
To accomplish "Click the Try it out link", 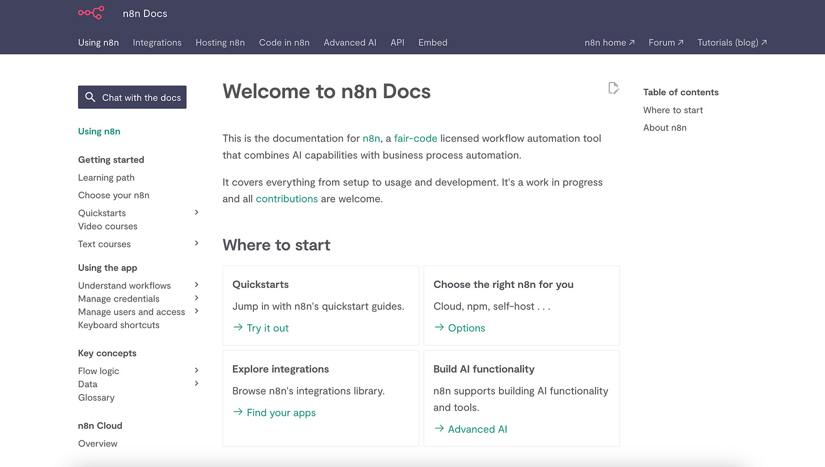I will [268, 328].
